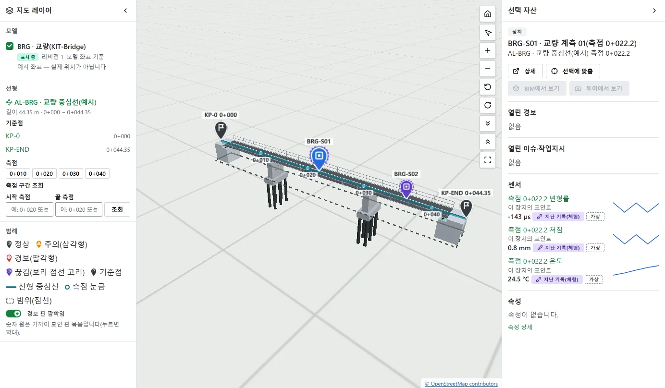Click the 0+030 station chip
Viewport: 665px width, 388px height.
(71, 173)
